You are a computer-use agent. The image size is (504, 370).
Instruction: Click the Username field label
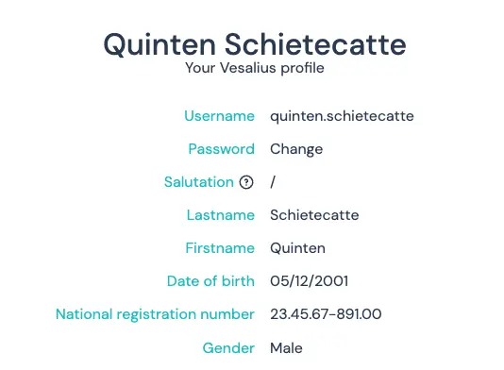click(220, 116)
